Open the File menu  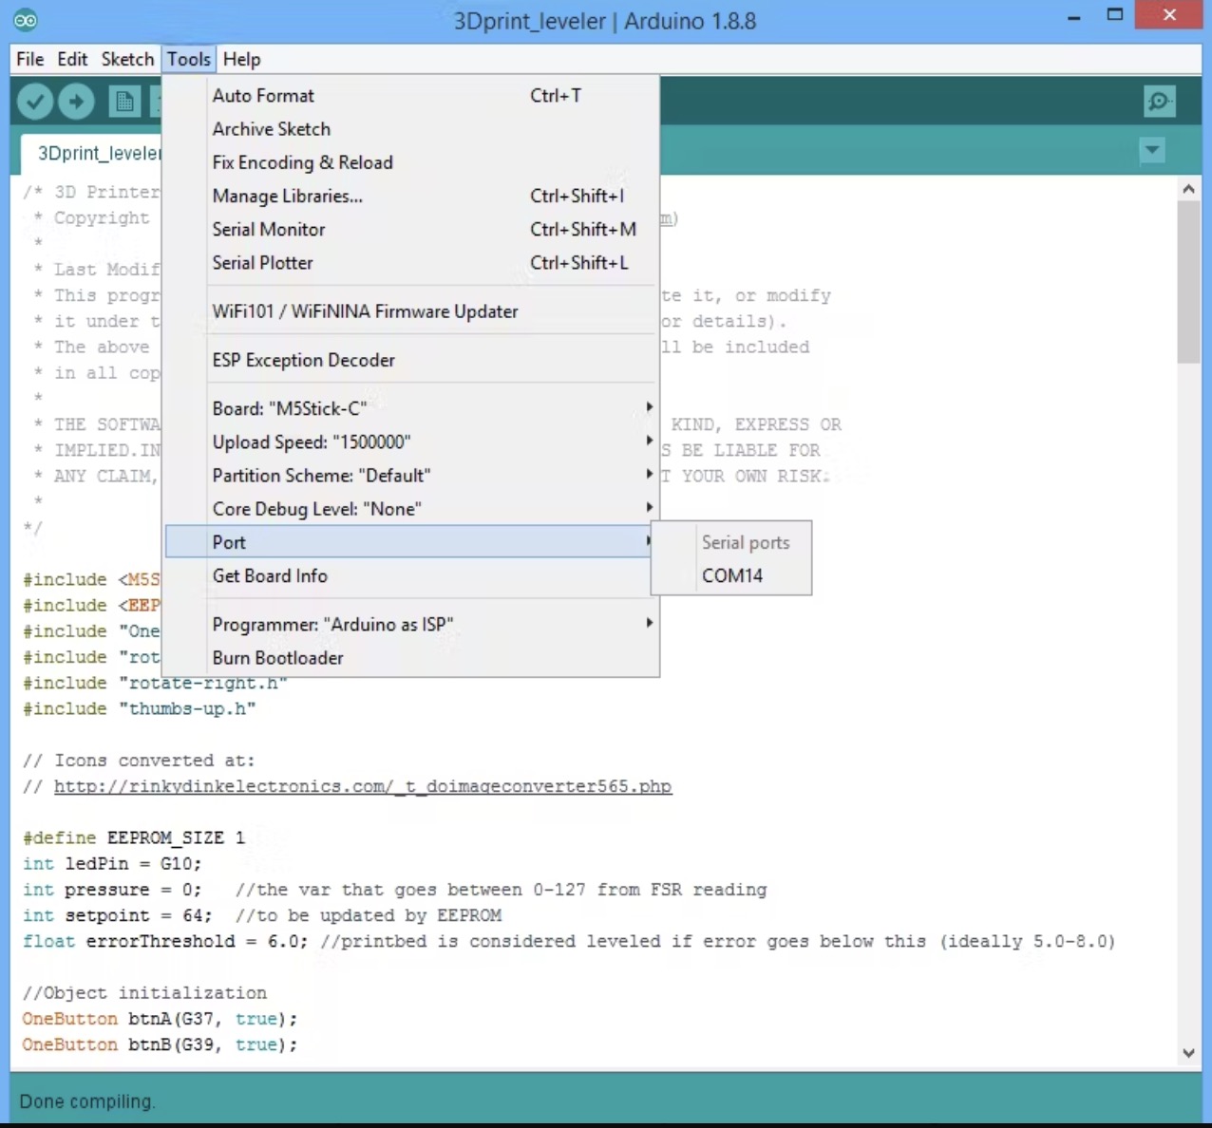29,59
